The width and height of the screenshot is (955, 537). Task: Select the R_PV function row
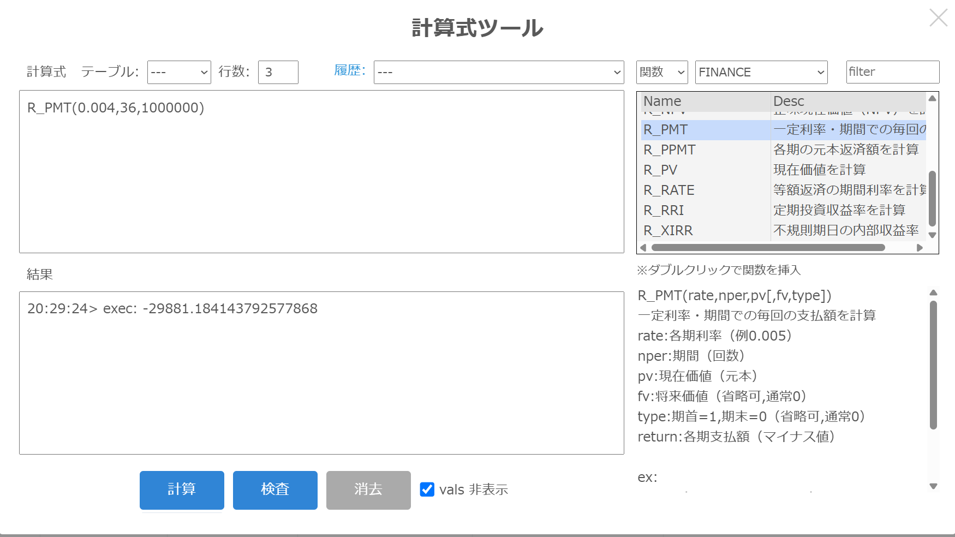(x=784, y=170)
